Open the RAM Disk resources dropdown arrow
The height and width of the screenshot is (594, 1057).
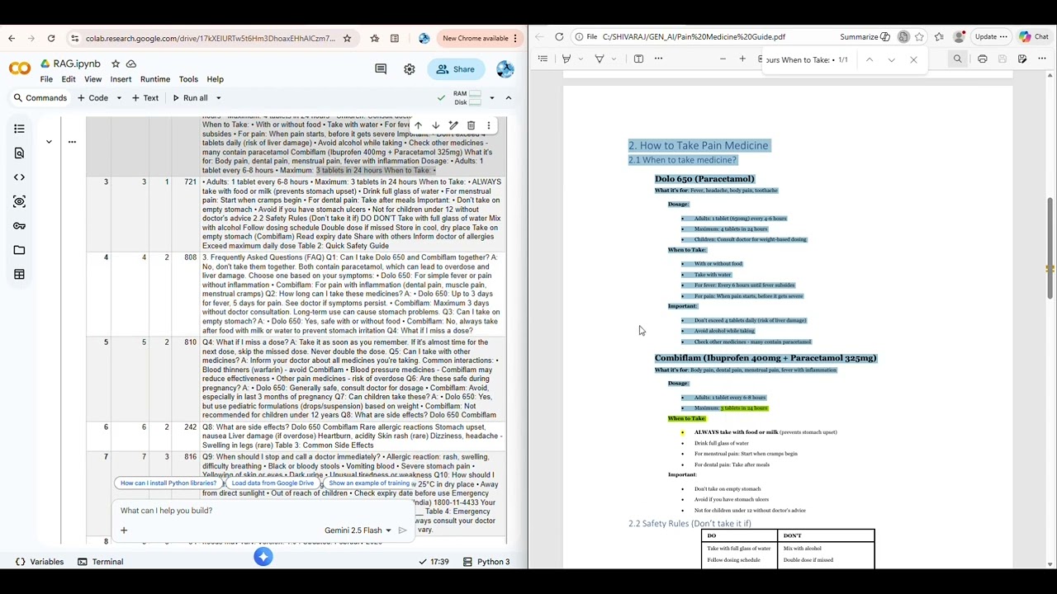click(x=492, y=98)
